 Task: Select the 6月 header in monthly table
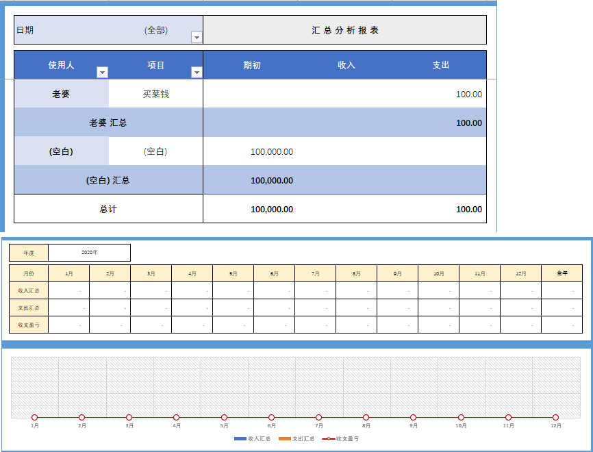coord(274,273)
